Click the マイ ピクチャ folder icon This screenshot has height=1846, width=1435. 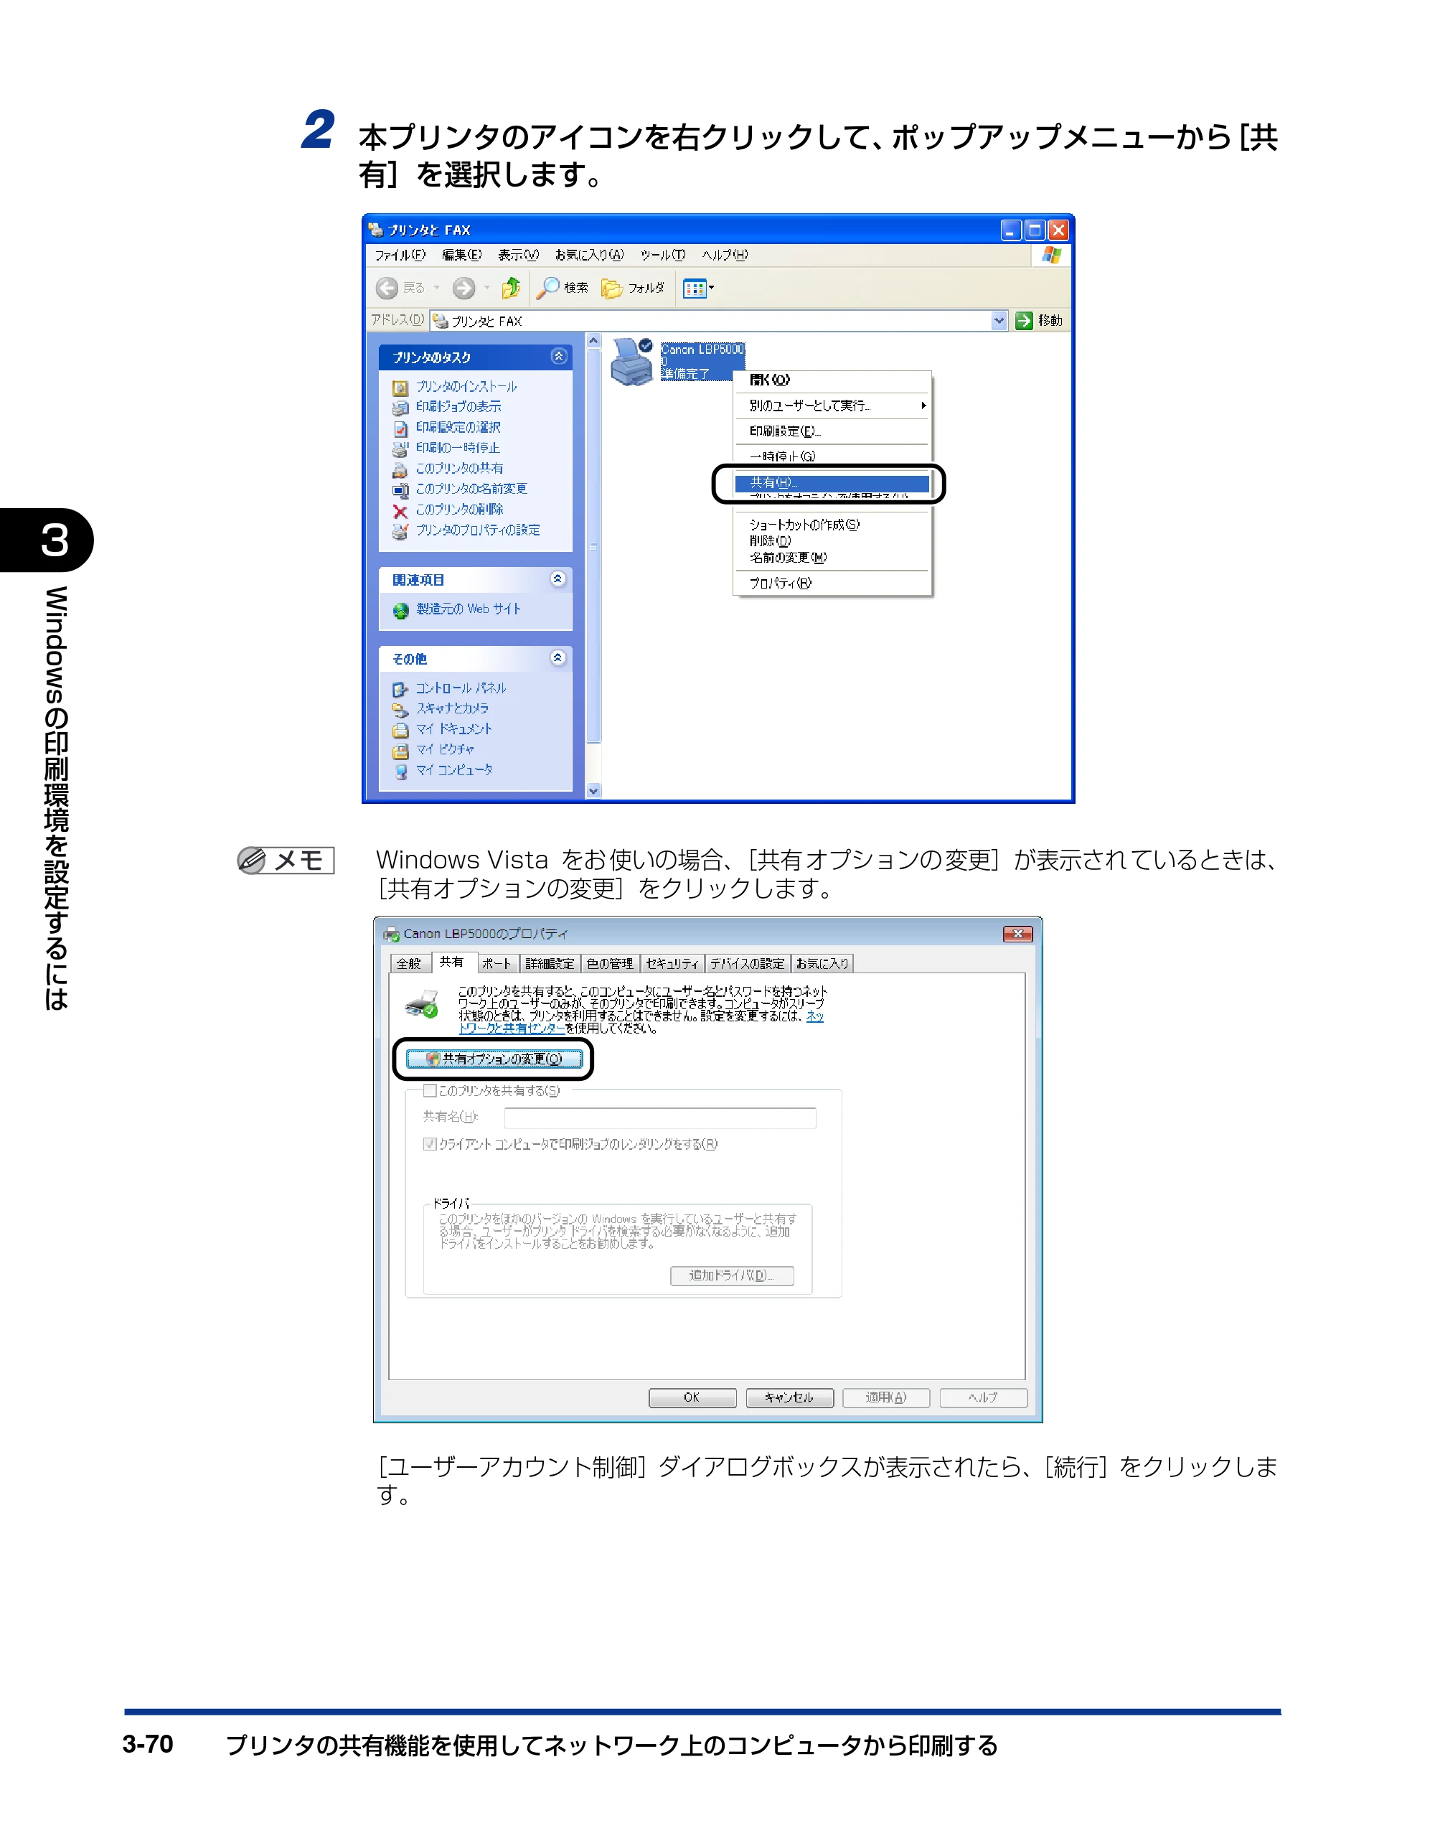400,751
